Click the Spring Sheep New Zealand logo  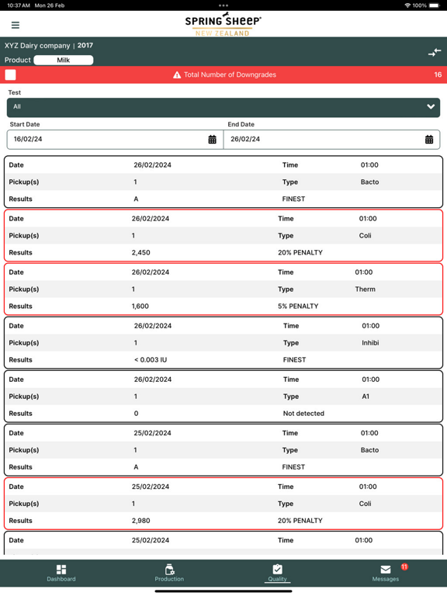[x=223, y=24]
